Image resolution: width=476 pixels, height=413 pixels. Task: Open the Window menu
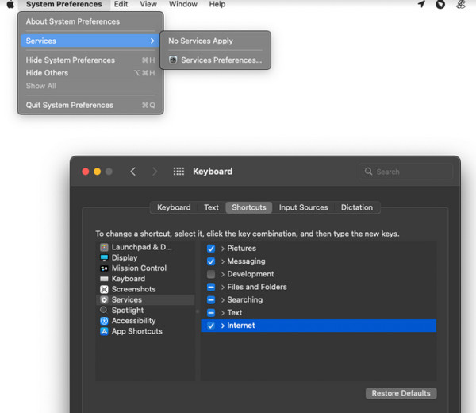pyautogui.click(x=182, y=4)
